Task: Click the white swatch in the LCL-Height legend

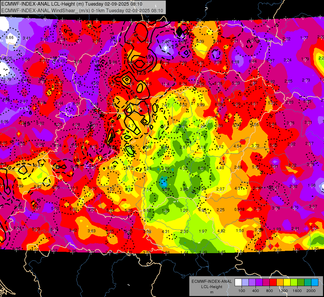Action: coord(238,282)
